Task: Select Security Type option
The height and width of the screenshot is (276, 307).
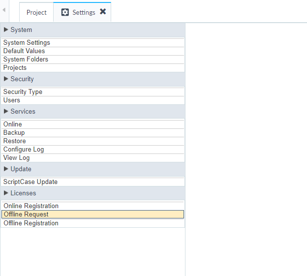Action: tap(92, 92)
